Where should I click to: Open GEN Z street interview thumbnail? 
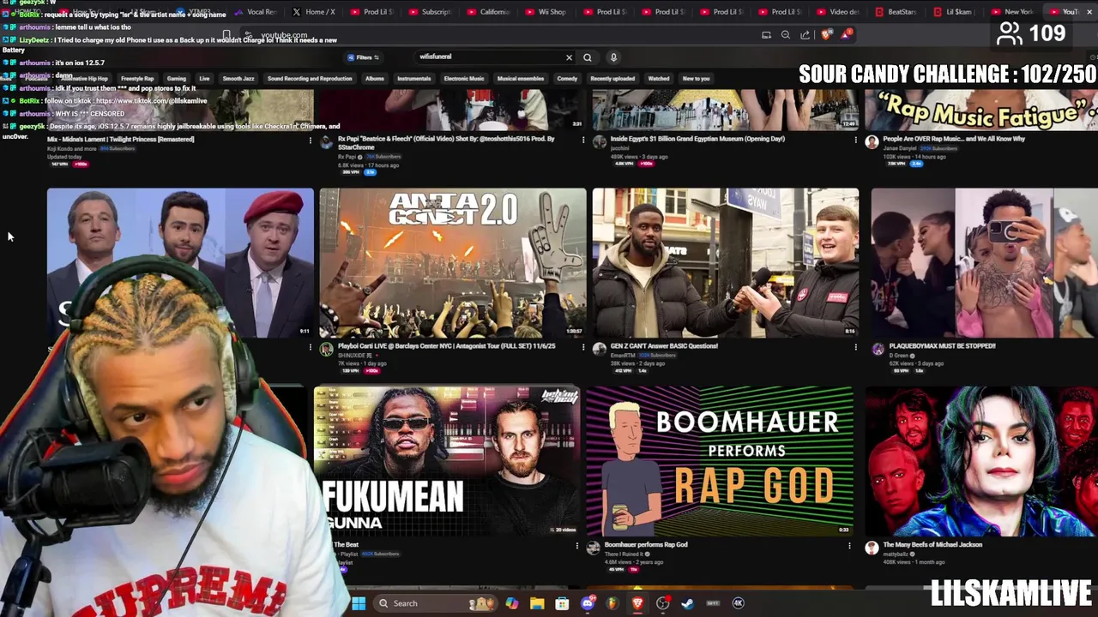[x=726, y=263]
